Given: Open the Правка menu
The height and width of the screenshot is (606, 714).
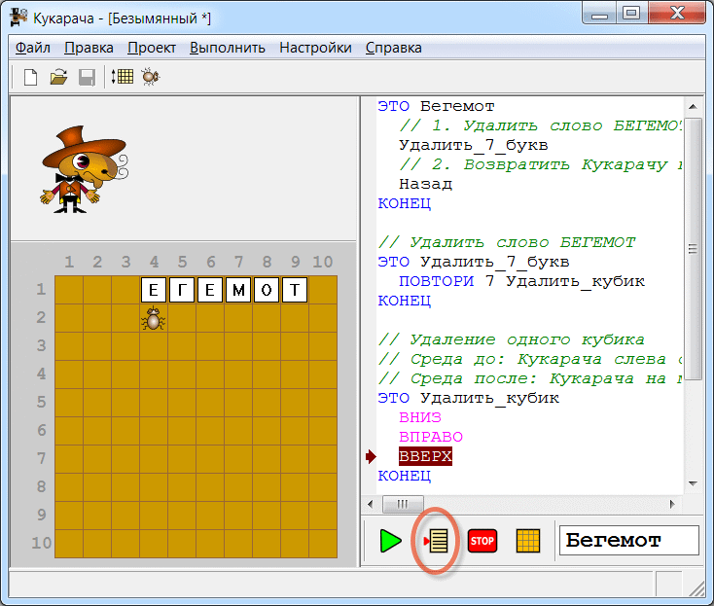Looking at the screenshot, I should (89, 48).
